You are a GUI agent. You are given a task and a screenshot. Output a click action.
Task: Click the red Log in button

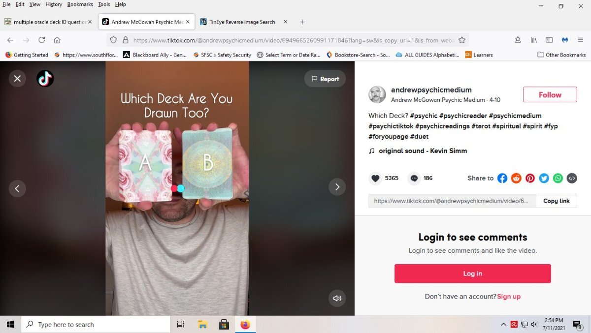pos(472,273)
